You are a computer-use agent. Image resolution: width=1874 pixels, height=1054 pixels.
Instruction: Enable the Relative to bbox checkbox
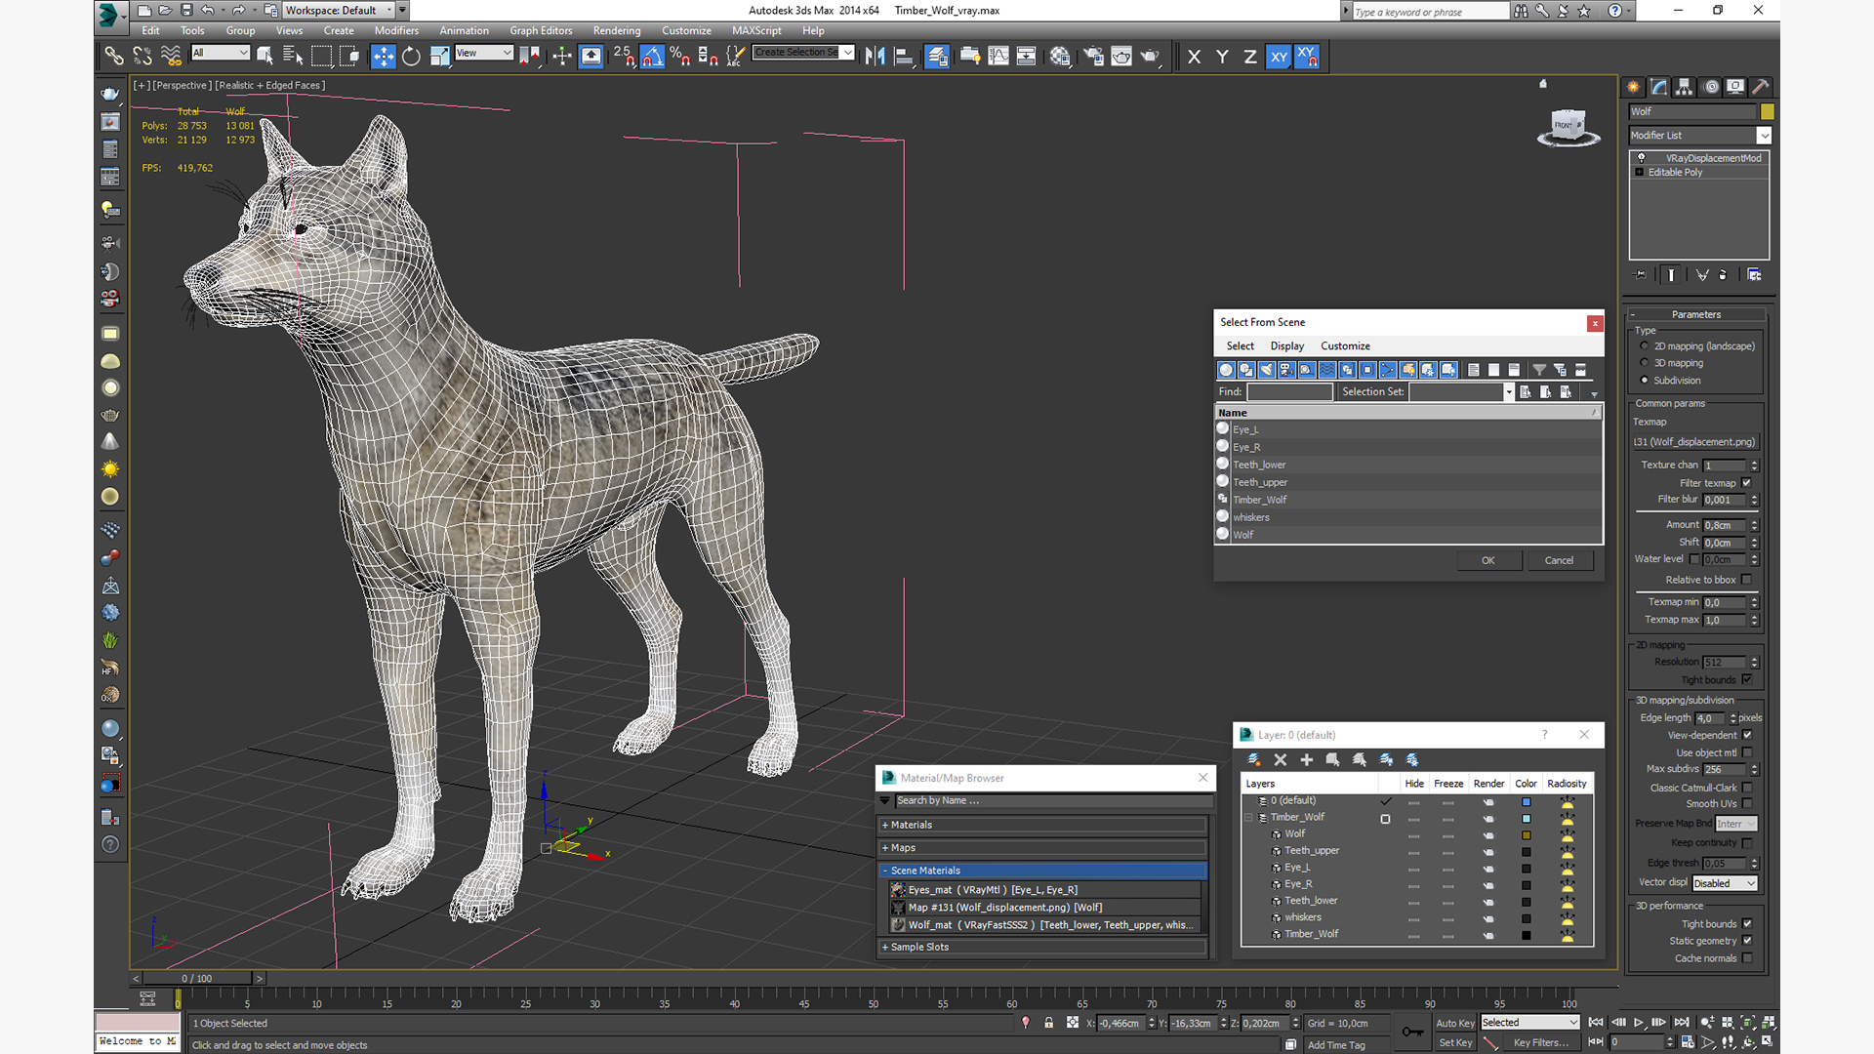pyautogui.click(x=1747, y=580)
